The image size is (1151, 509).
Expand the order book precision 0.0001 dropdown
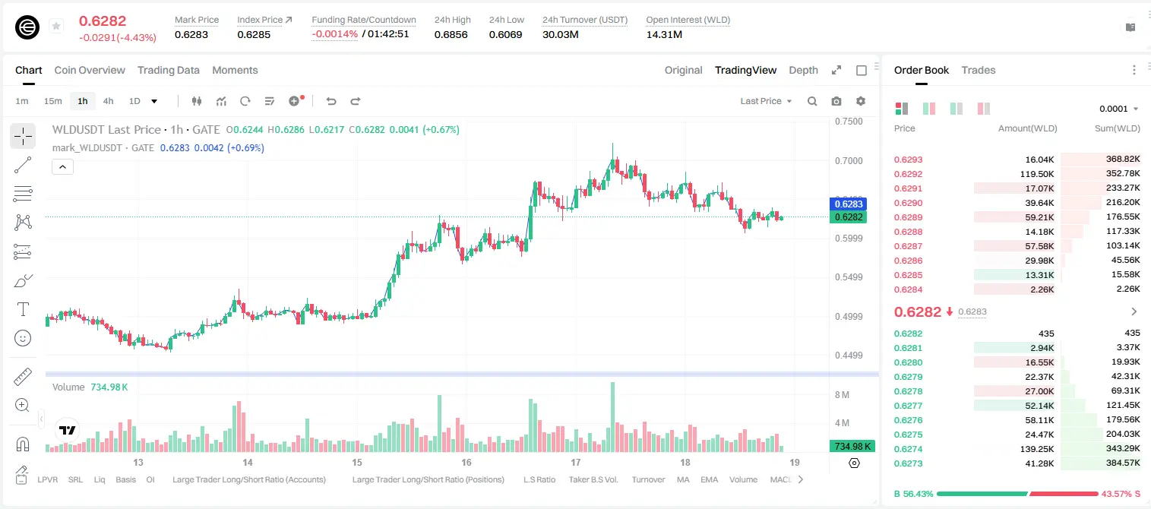[1119, 109]
